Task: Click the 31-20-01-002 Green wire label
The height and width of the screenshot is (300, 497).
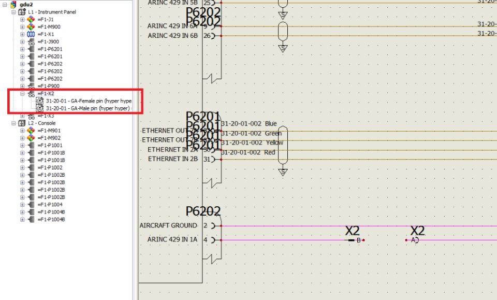Action: pyautogui.click(x=251, y=133)
